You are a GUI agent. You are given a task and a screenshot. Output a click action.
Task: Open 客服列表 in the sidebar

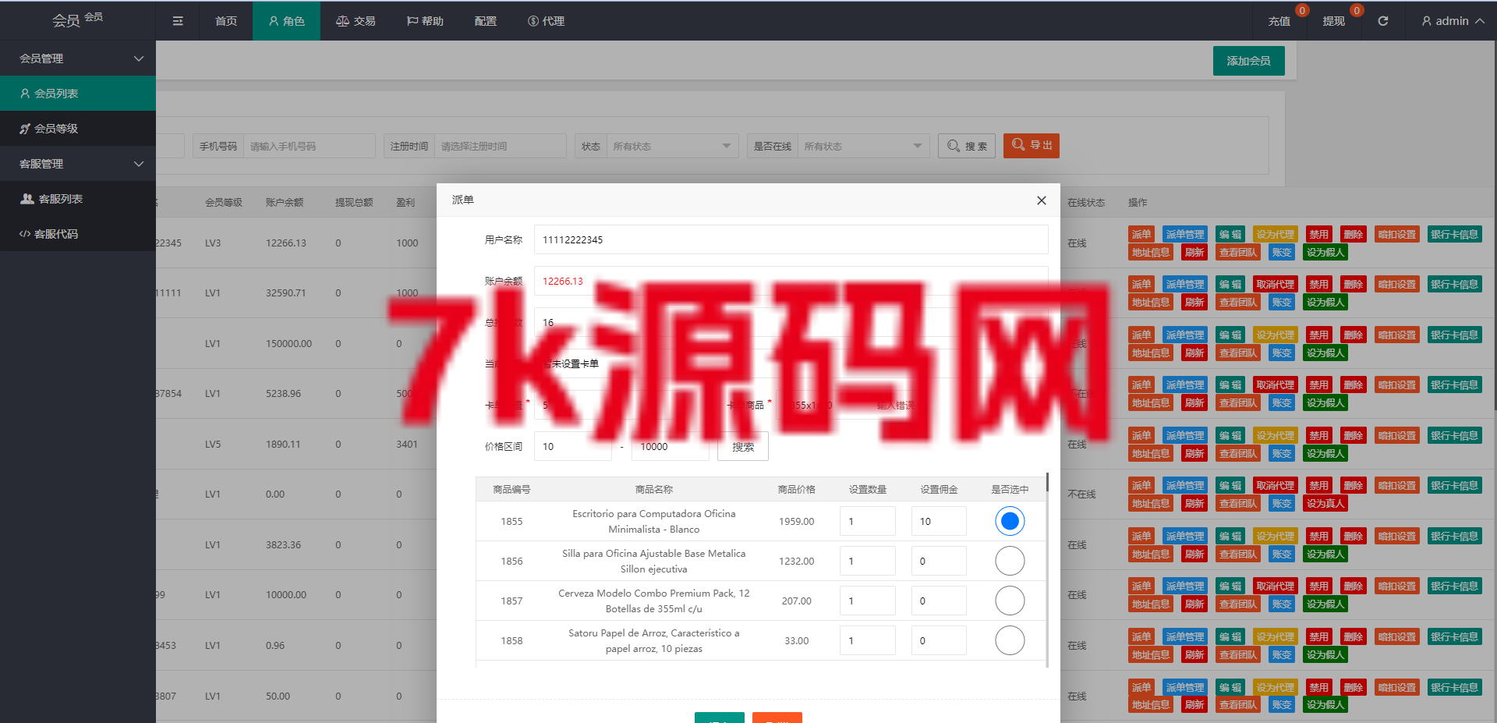78,199
